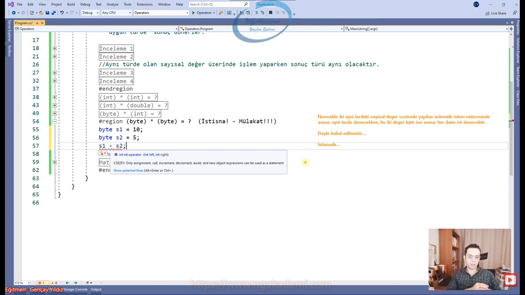Start debugging with the green play icon
This screenshot has height=295, width=525.
click(193, 13)
